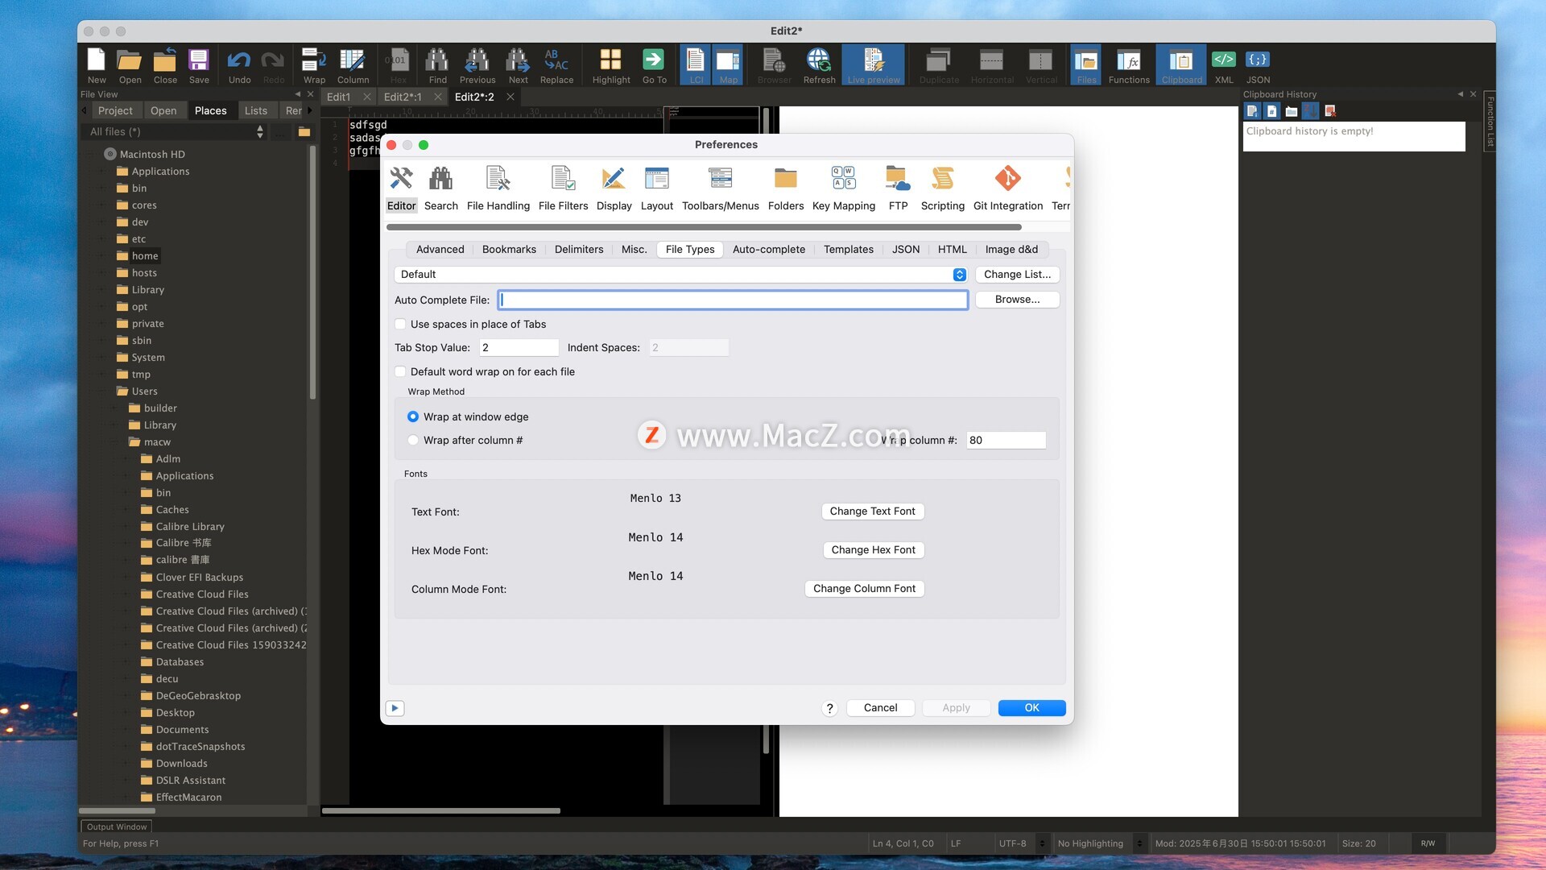Image resolution: width=1546 pixels, height=870 pixels.
Task: Click the Cancel button in Preferences
Action: tap(880, 707)
